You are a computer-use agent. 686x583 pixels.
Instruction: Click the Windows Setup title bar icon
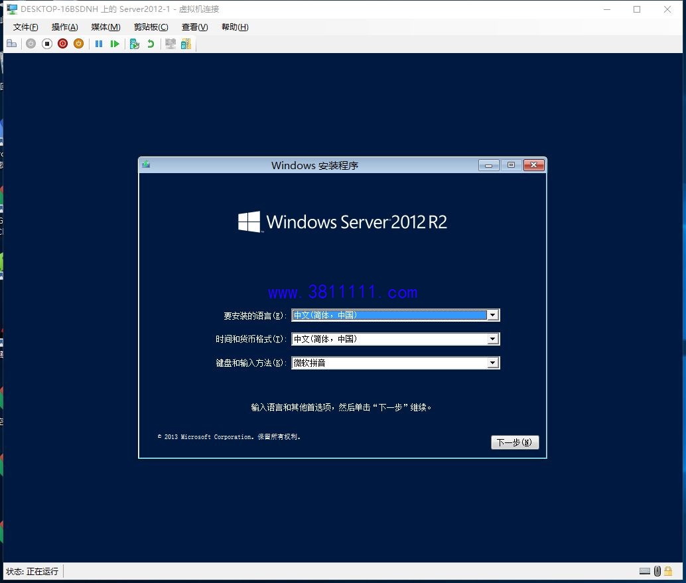pyautogui.click(x=146, y=164)
